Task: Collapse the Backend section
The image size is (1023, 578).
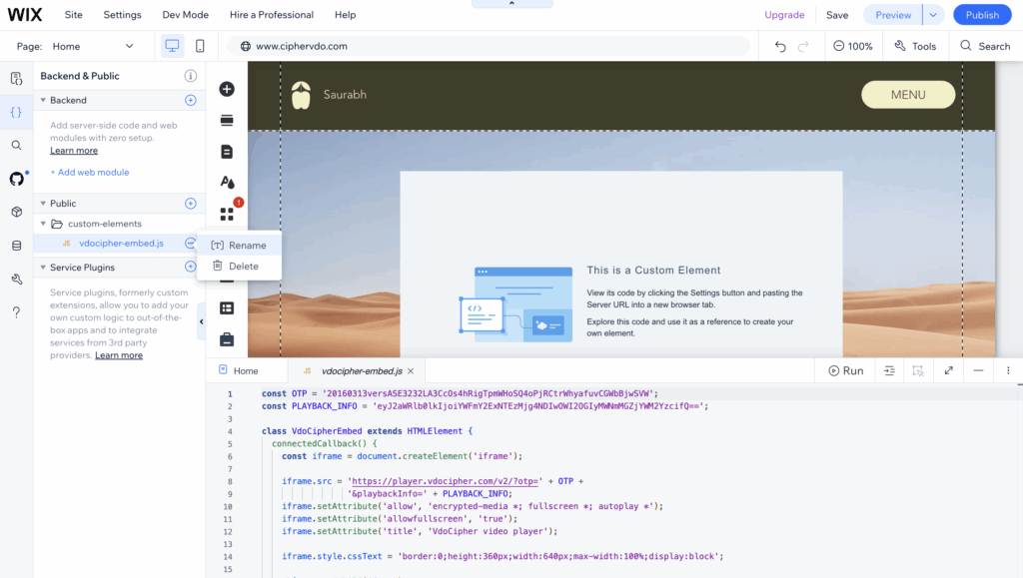Action: tap(43, 101)
